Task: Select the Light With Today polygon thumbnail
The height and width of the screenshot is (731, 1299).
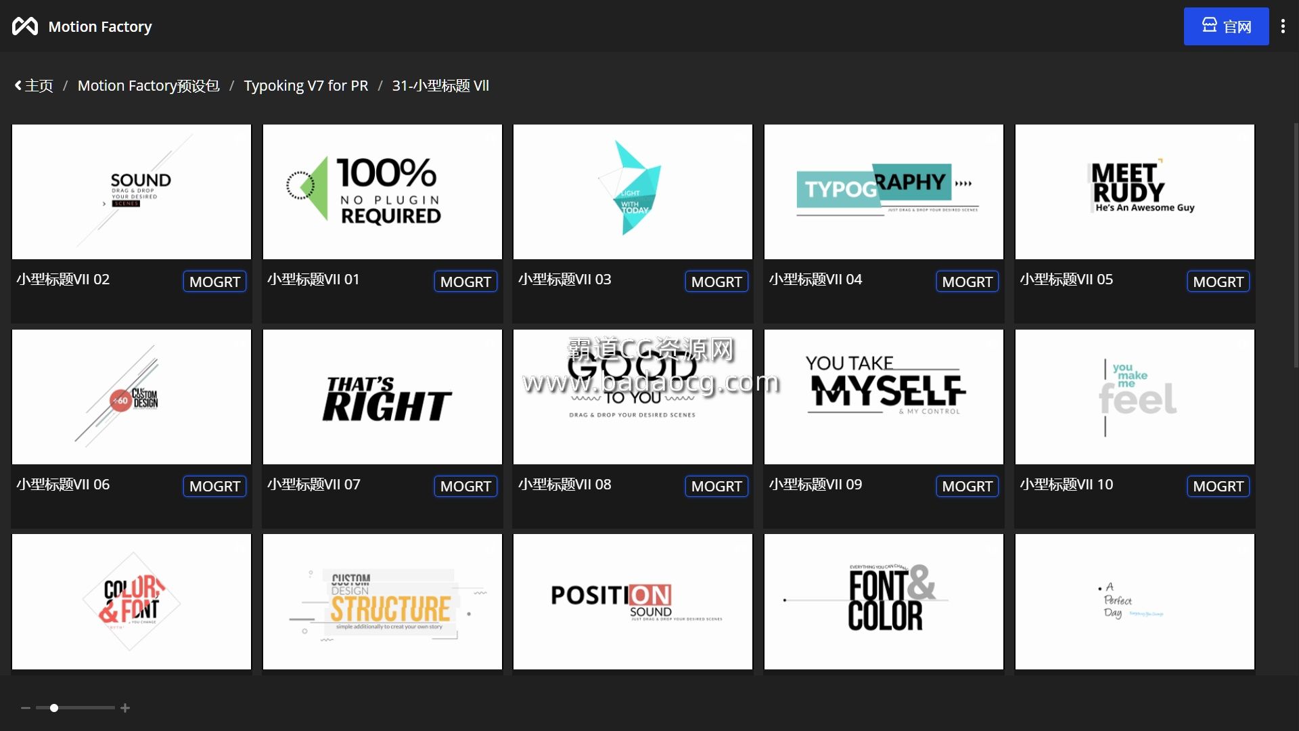Action: point(633,192)
